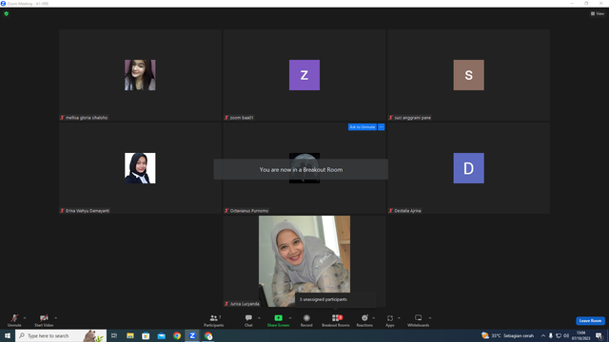Expand the arrow beside Whiteboards
Image resolution: width=609 pixels, height=342 pixels.
tap(430, 318)
